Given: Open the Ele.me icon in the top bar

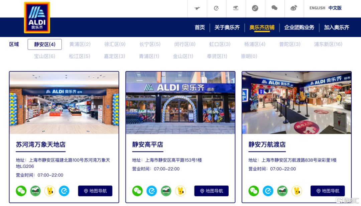Looking at the screenshot, I should [x=216, y=8].
